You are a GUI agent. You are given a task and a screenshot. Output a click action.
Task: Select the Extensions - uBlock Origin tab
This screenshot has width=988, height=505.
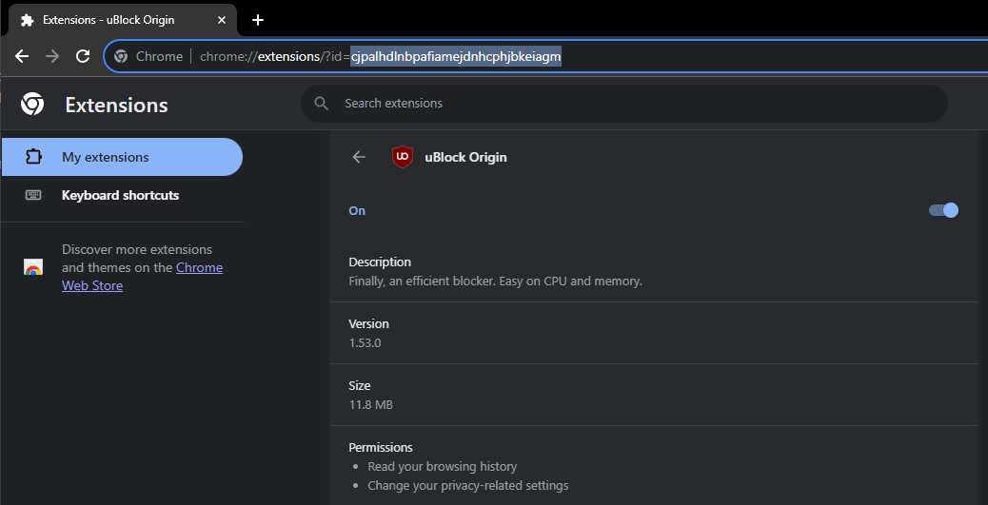[121, 20]
